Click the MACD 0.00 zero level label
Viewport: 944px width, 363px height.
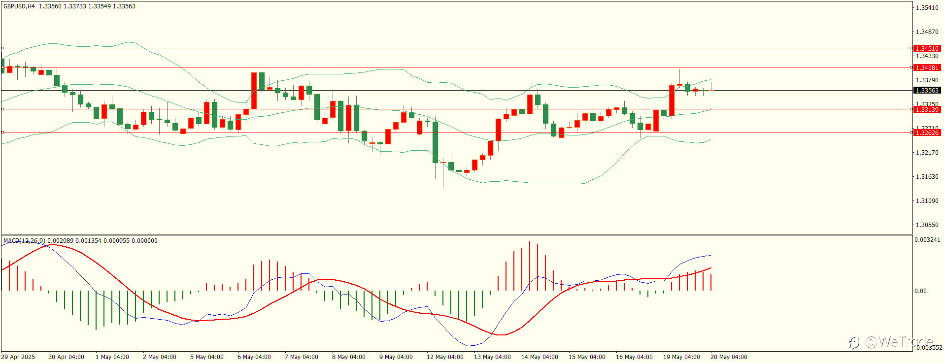coord(920,291)
